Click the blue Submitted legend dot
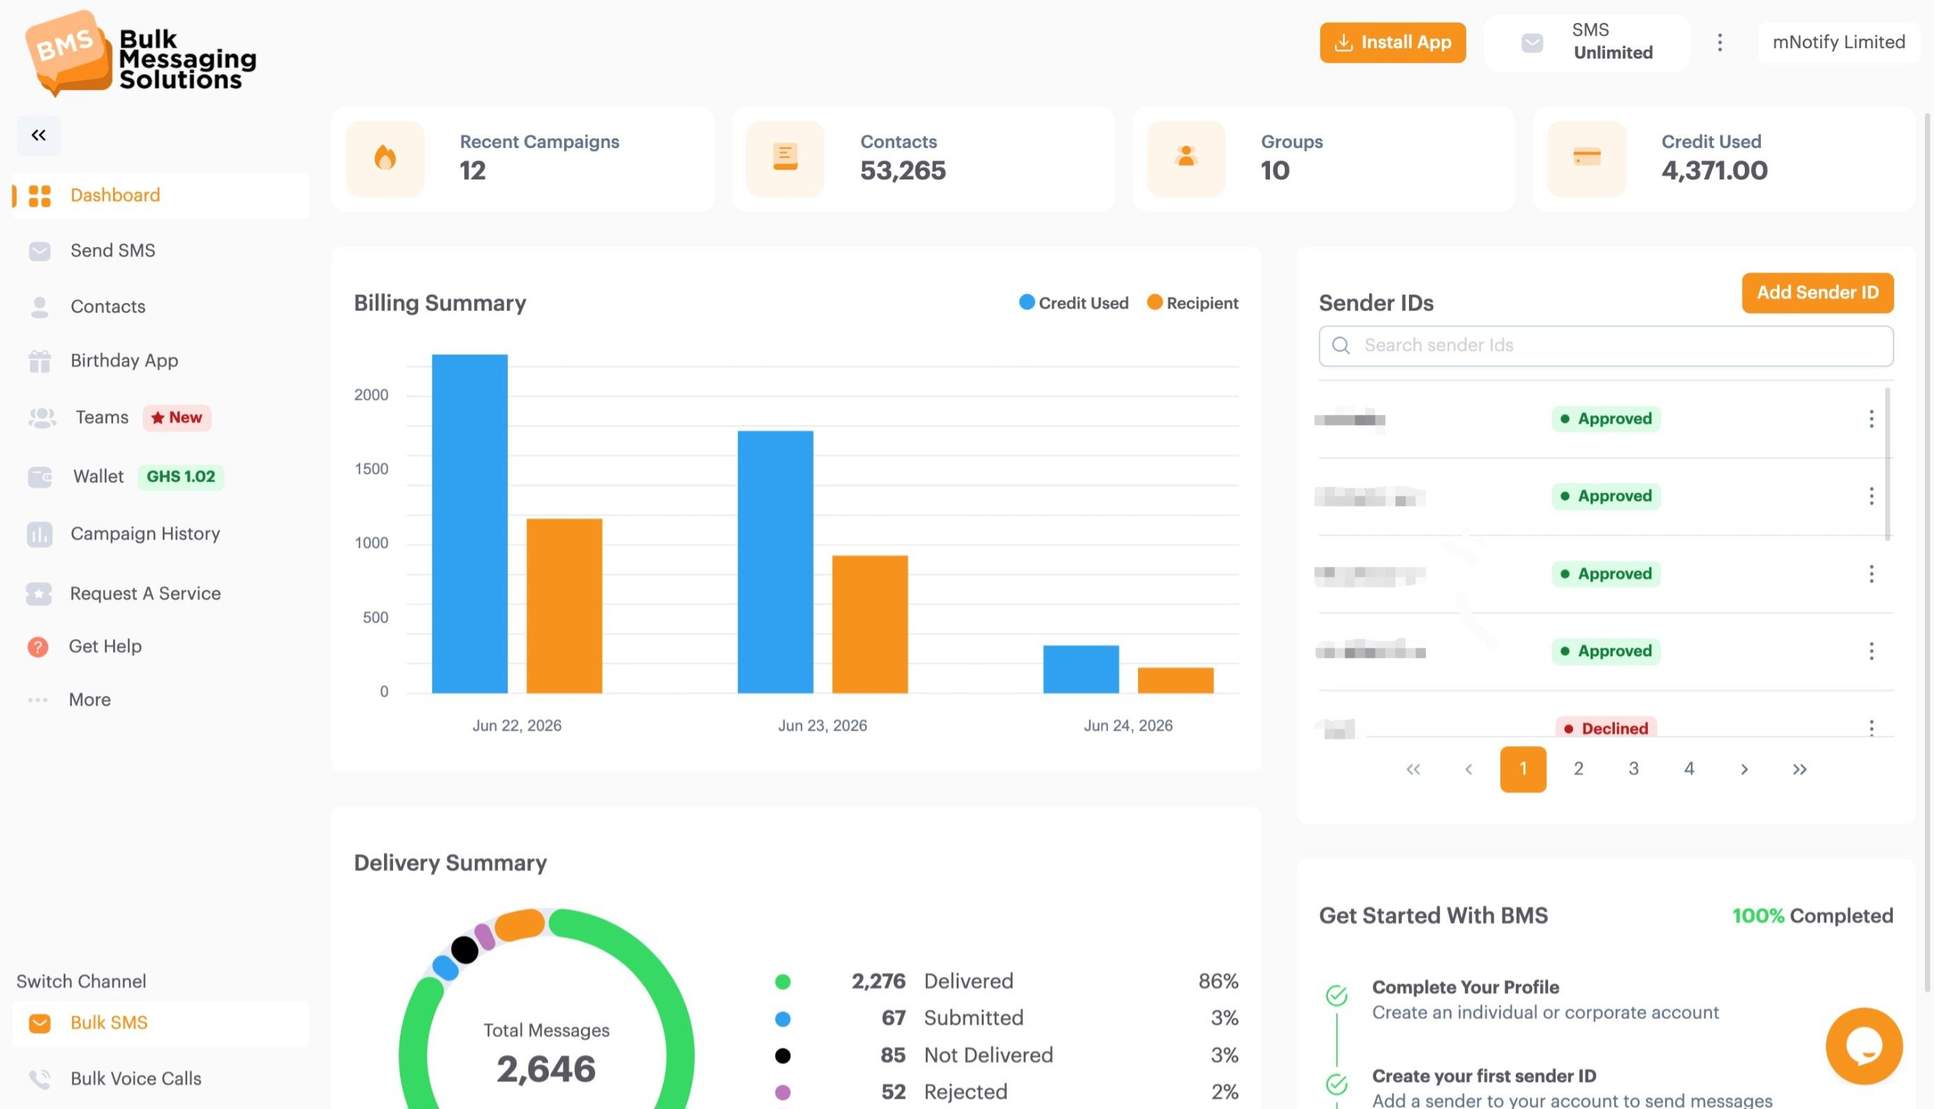The image size is (1934, 1109). point(782,1019)
